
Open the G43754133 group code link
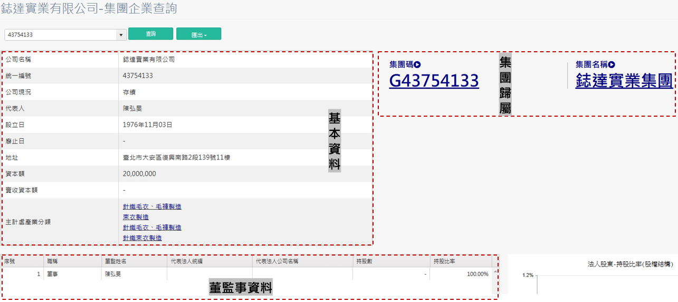coord(434,81)
